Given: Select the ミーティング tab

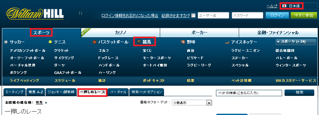Looking at the screenshot, I should pos(14,92).
